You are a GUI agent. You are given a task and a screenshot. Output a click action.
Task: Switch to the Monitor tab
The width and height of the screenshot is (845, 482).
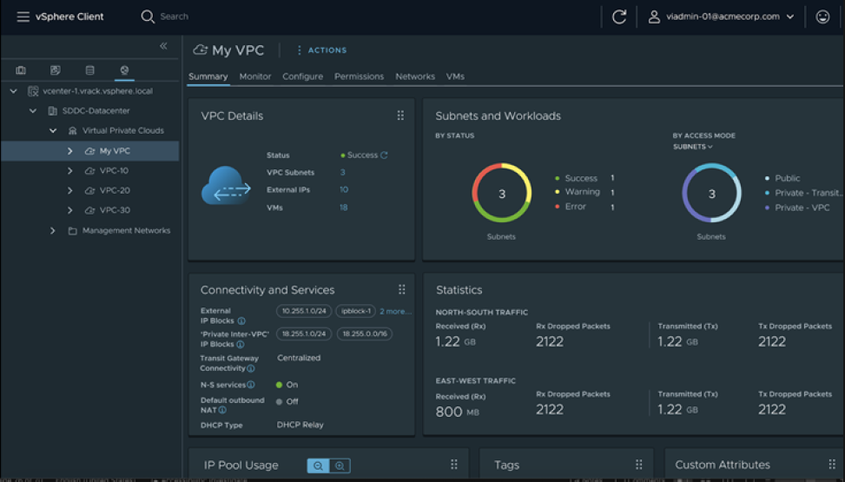pyautogui.click(x=255, y=76)
